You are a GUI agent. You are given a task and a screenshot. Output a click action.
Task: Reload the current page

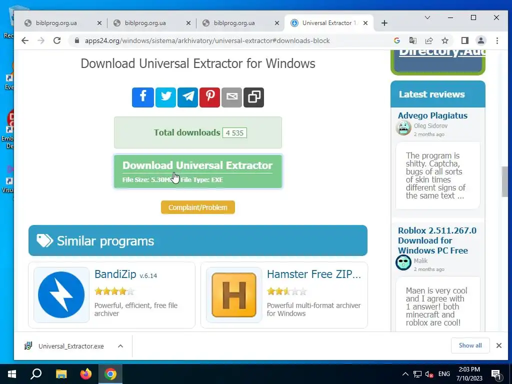[57, 40]
